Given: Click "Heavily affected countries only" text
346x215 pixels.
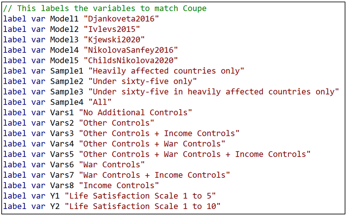Looking at the screenshot, I should point(166,71).
